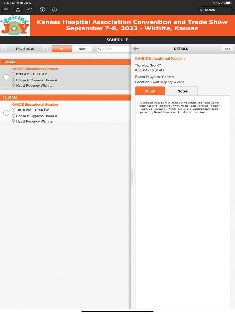Screen dimensions: 235x314
Task: Switch to the Notes tab
Action: coord(183,91)
